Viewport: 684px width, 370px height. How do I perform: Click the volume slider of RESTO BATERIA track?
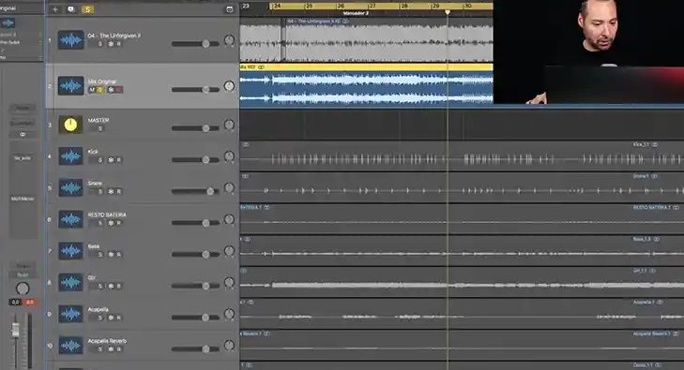195,223
